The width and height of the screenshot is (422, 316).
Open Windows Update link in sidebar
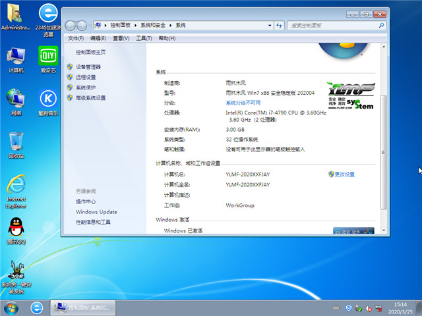96,212
